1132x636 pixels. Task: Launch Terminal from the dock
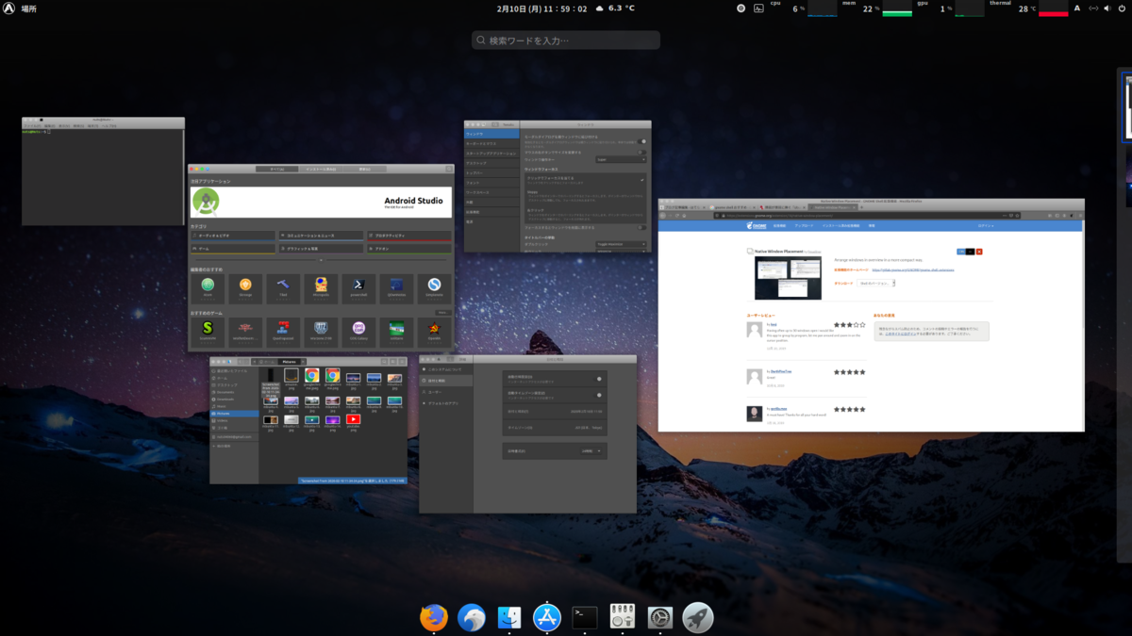(585, 617)
